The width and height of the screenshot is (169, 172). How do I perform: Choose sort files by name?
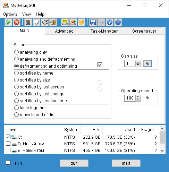(x=34, y=73)
